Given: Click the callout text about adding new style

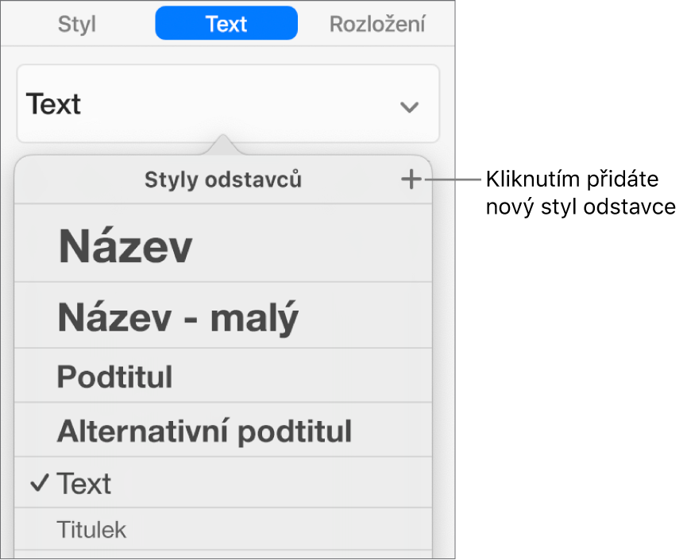Looking at the screenshot, I should point(580,193).
